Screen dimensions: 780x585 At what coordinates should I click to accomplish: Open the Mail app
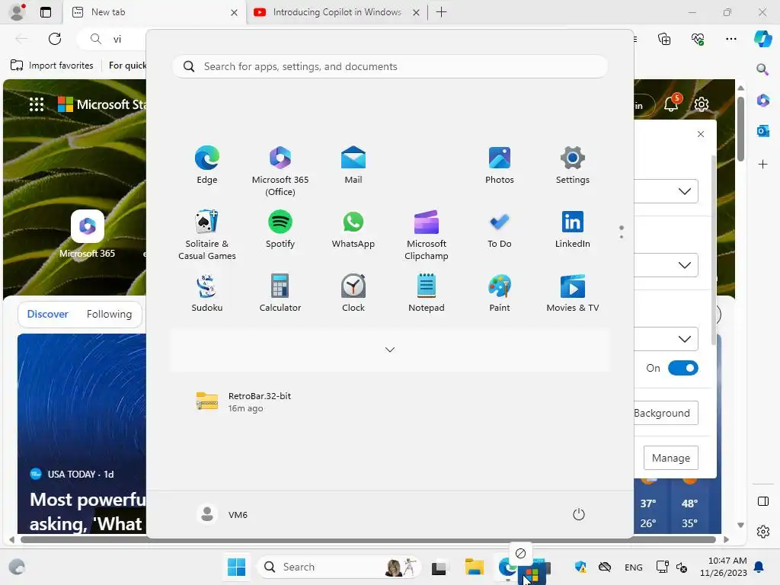353,165
